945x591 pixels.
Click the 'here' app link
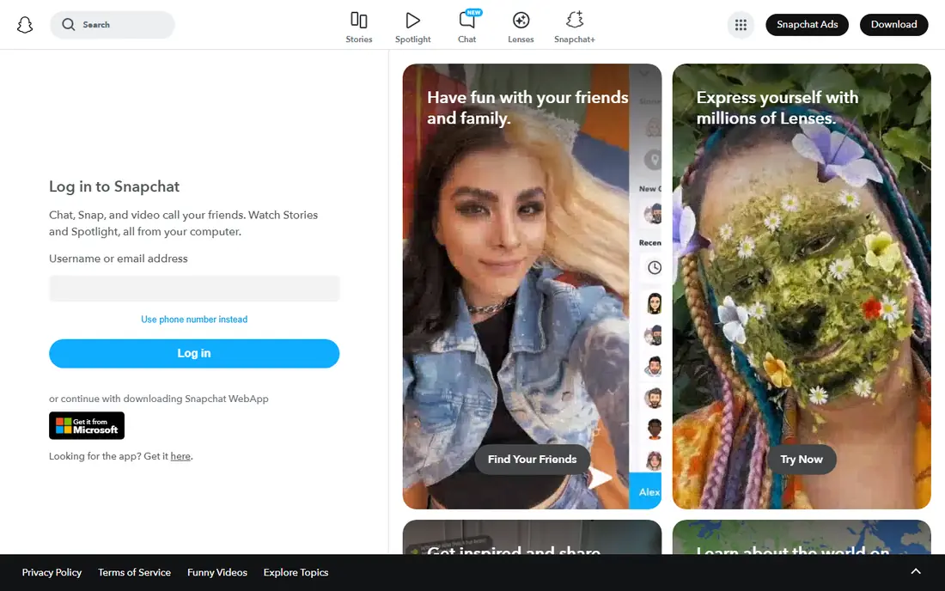[180, 456]
